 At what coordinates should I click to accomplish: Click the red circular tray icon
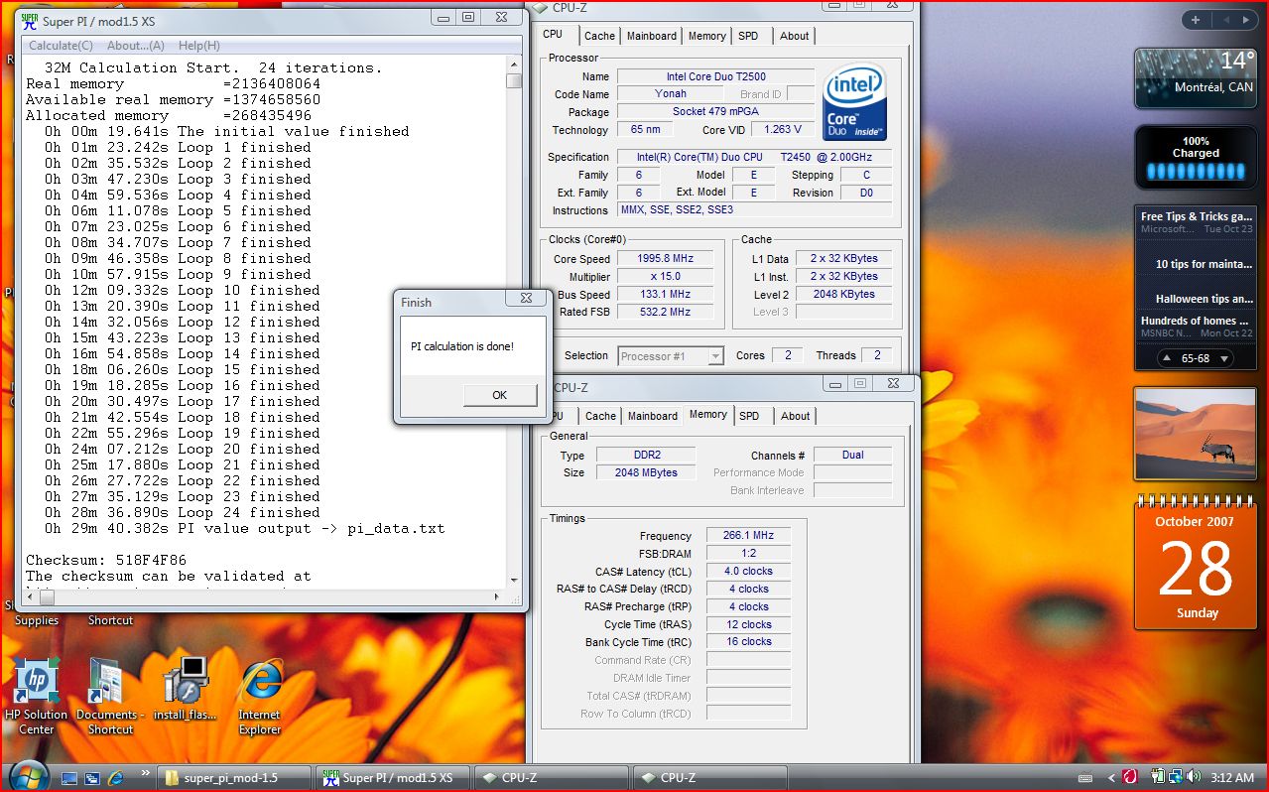click(1130, 777)
